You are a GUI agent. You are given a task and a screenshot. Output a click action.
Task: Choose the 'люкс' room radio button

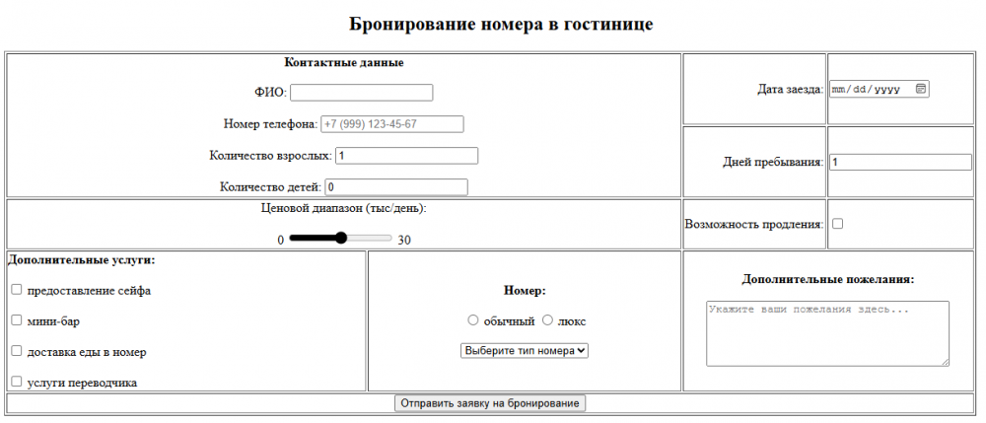click(547, 320)
